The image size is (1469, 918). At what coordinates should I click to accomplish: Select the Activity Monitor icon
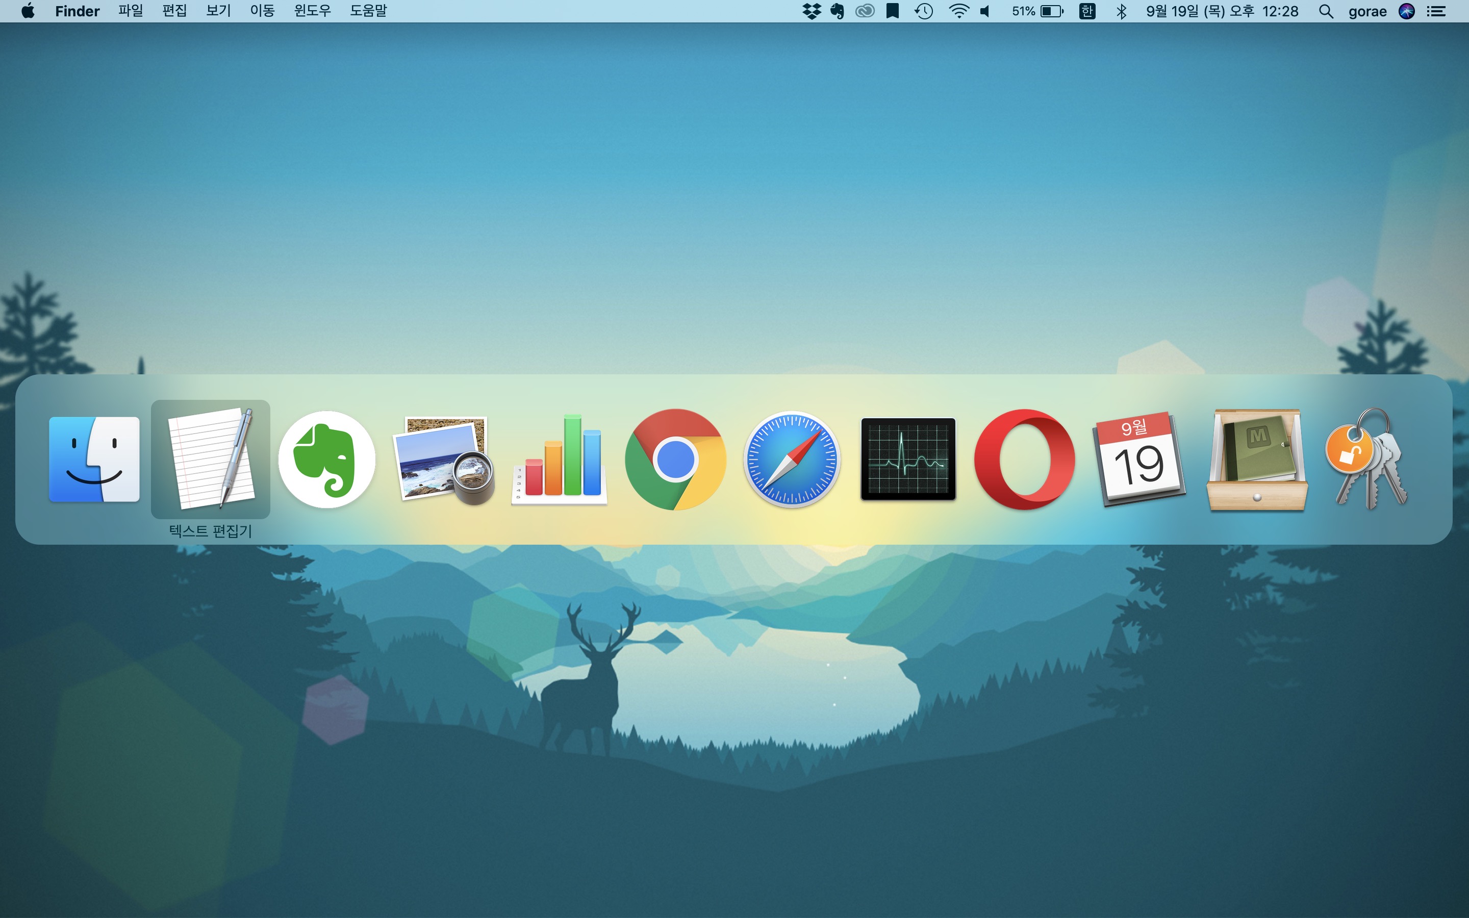click(x=907, y=459)
